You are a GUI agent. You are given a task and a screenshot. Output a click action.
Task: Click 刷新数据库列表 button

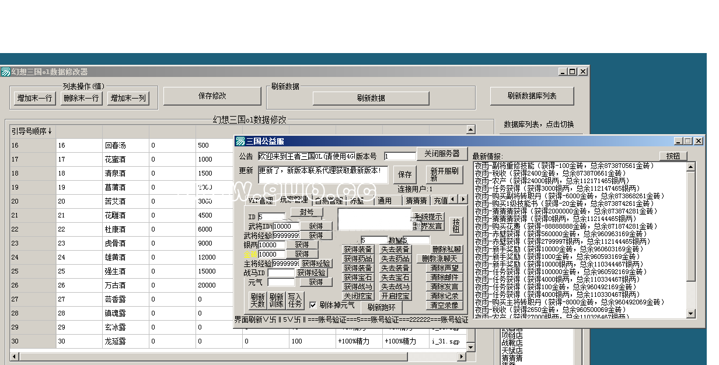click(x=532, y=96)
